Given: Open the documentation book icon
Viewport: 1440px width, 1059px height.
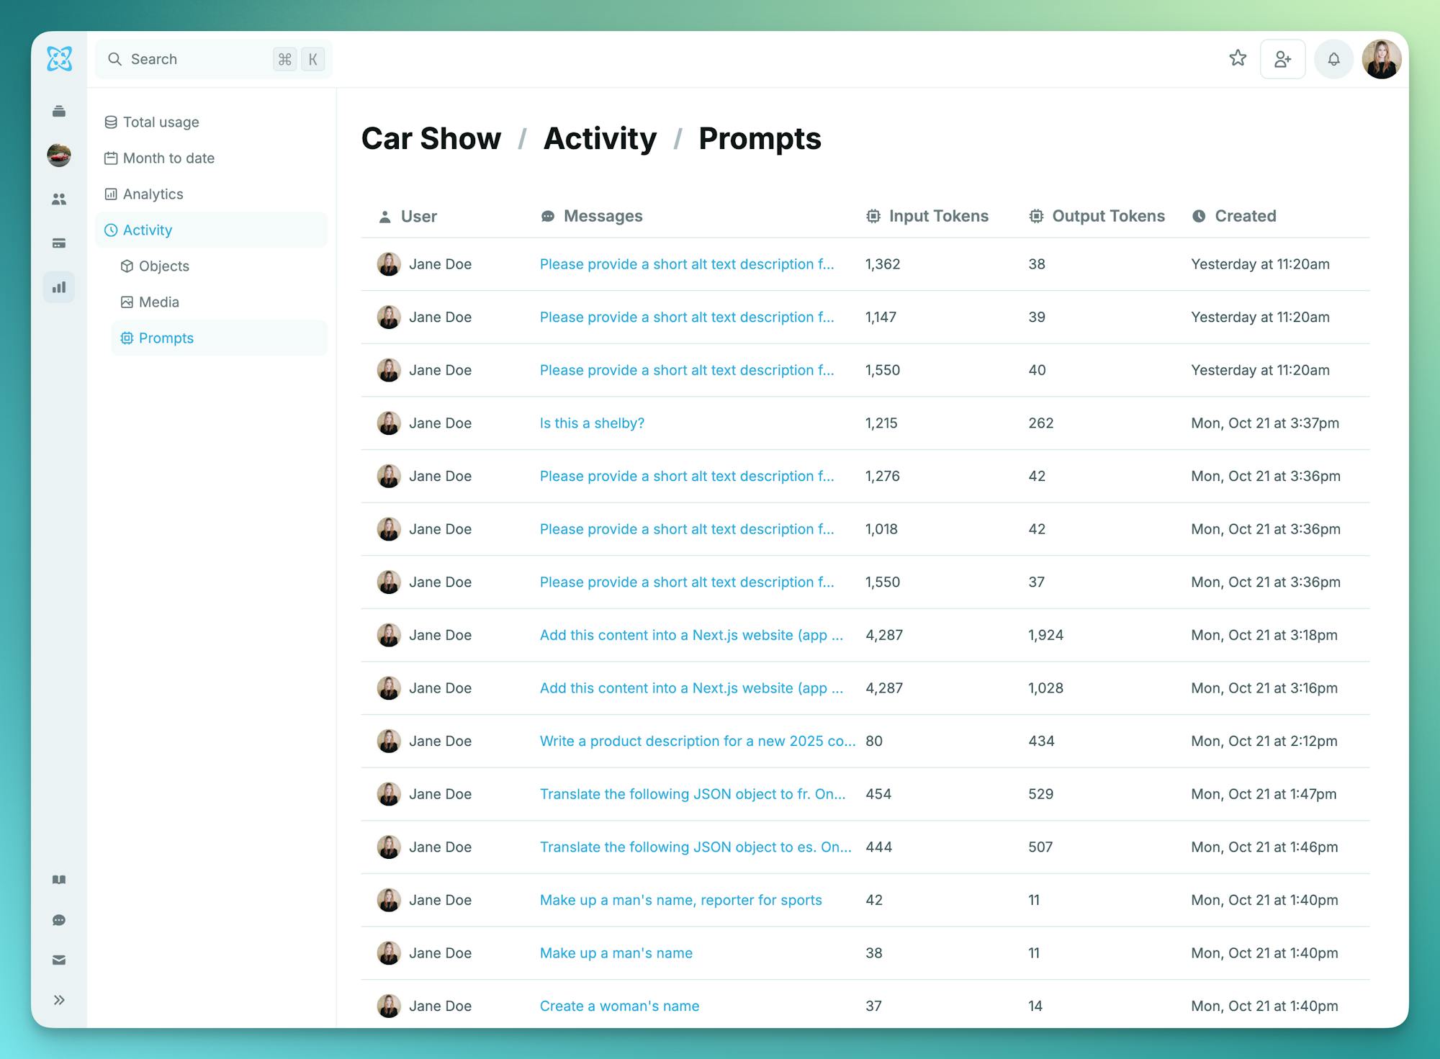Looking at the screenshot, I should 59,880.
